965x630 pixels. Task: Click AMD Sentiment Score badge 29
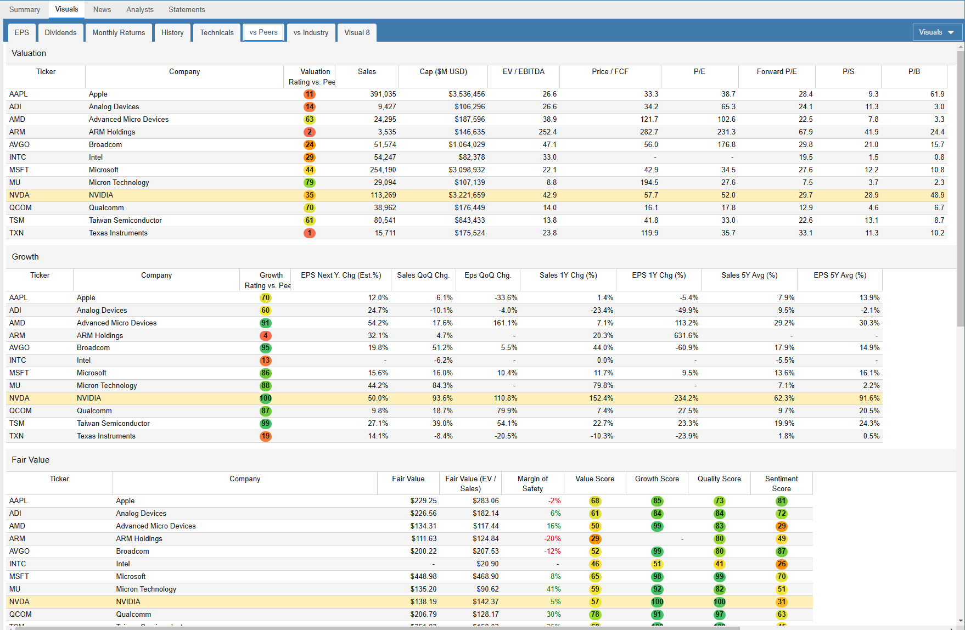[782, 526]
